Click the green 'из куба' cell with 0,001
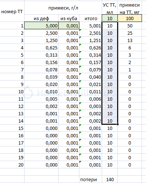This screenshot has height=183, width=146. [x=69, y=26]
